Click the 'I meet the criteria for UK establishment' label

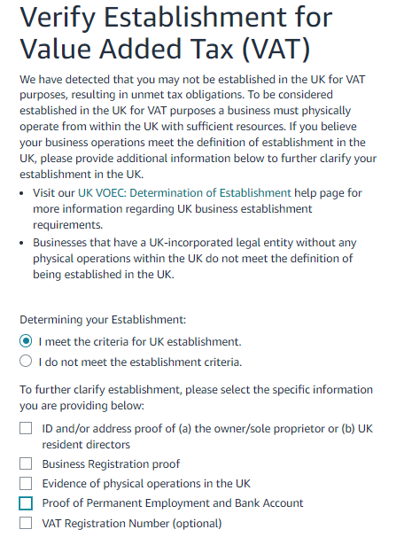[140, 342]
